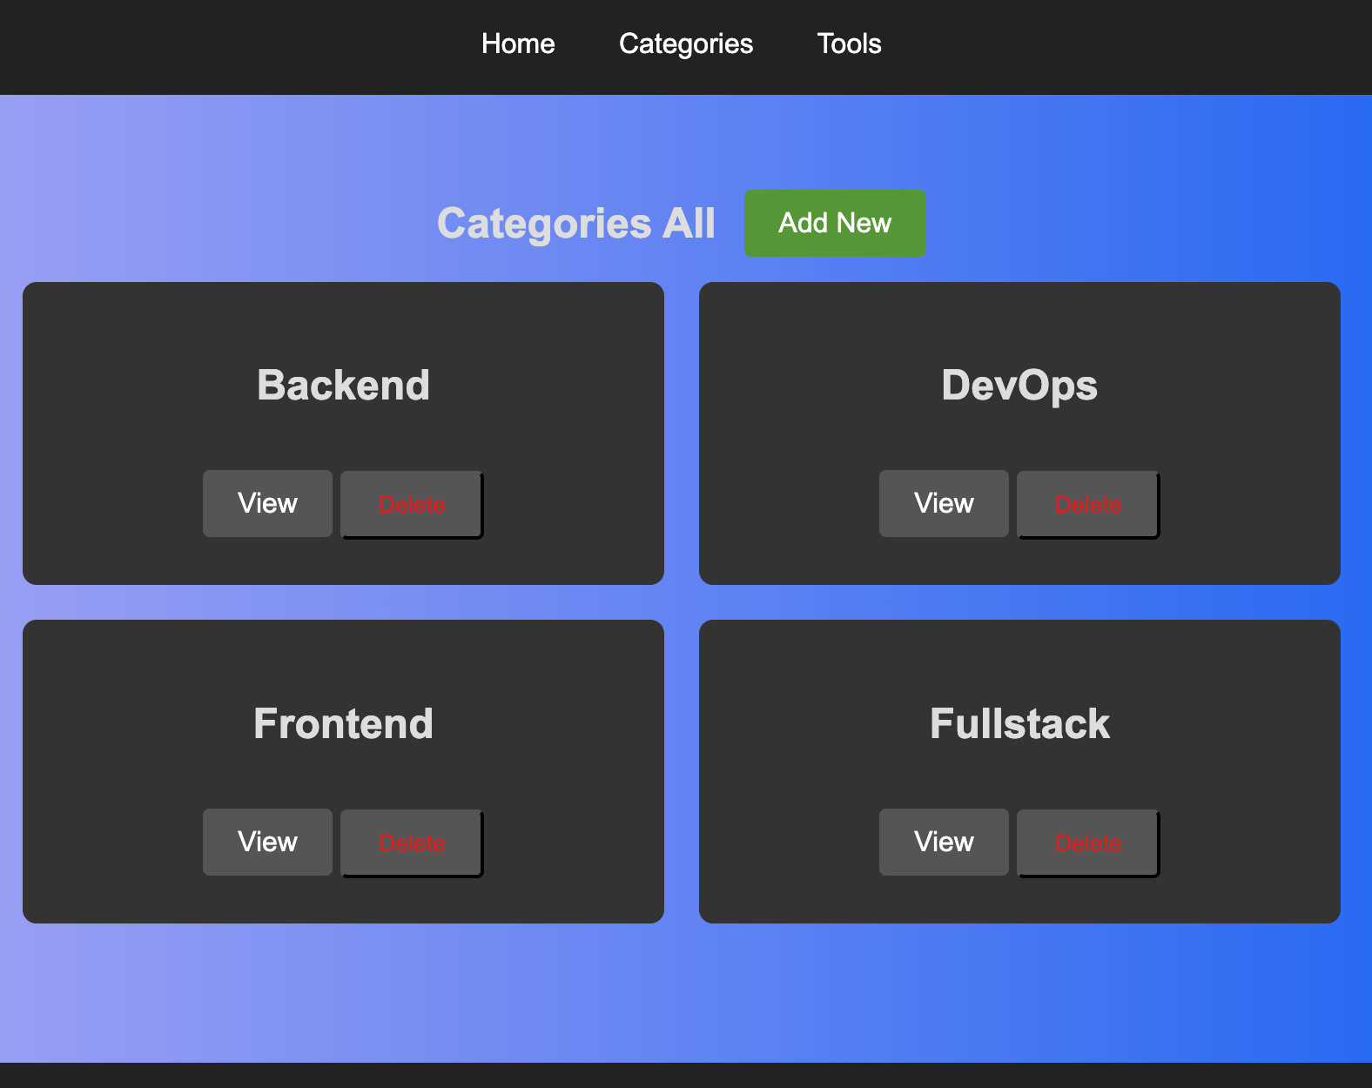Click empty space left of Home in navbar
The height and width of the screenshot is (1088, 1372).
click(218, 45)
